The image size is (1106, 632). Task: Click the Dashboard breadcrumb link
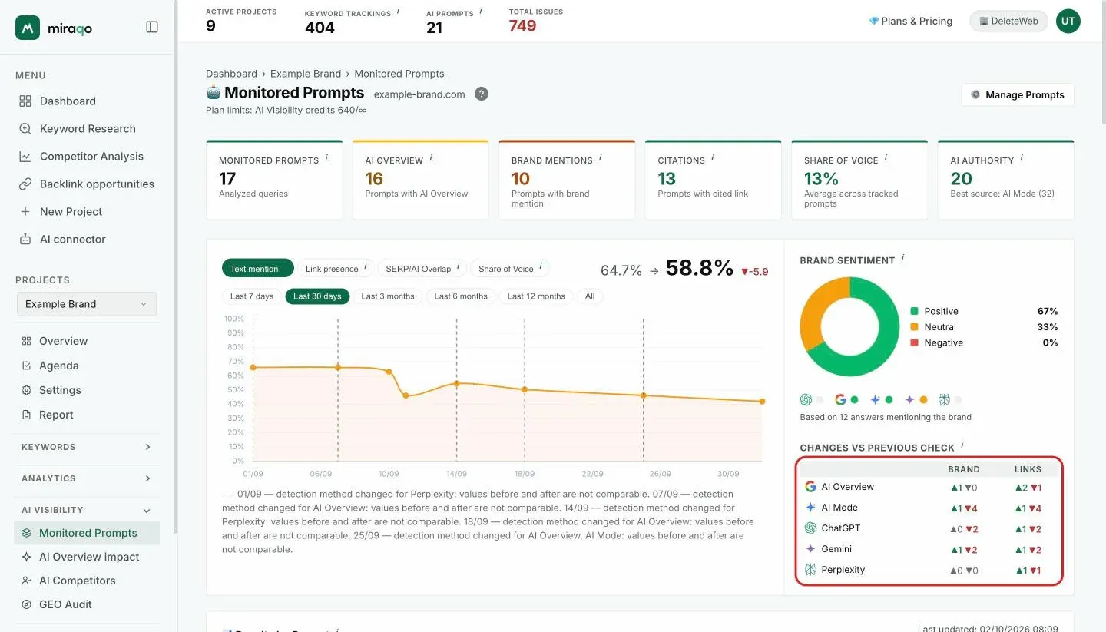(231, 74)
